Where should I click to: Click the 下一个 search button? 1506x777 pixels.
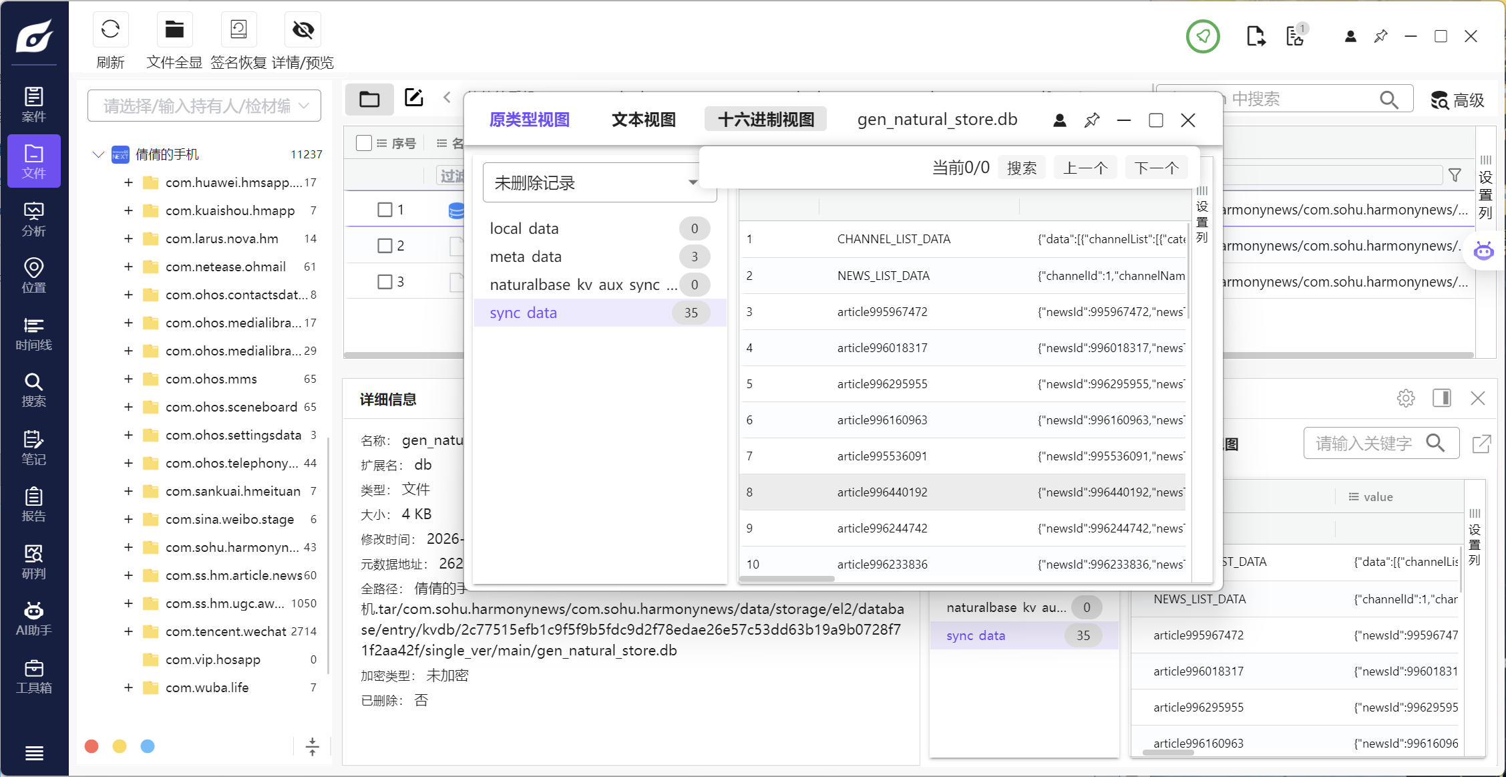coord(1156,168)
